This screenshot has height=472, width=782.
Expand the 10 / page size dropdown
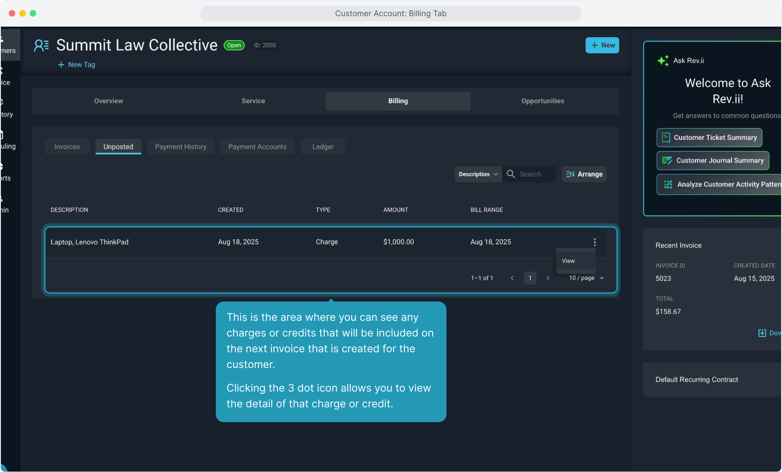[586, 278]
